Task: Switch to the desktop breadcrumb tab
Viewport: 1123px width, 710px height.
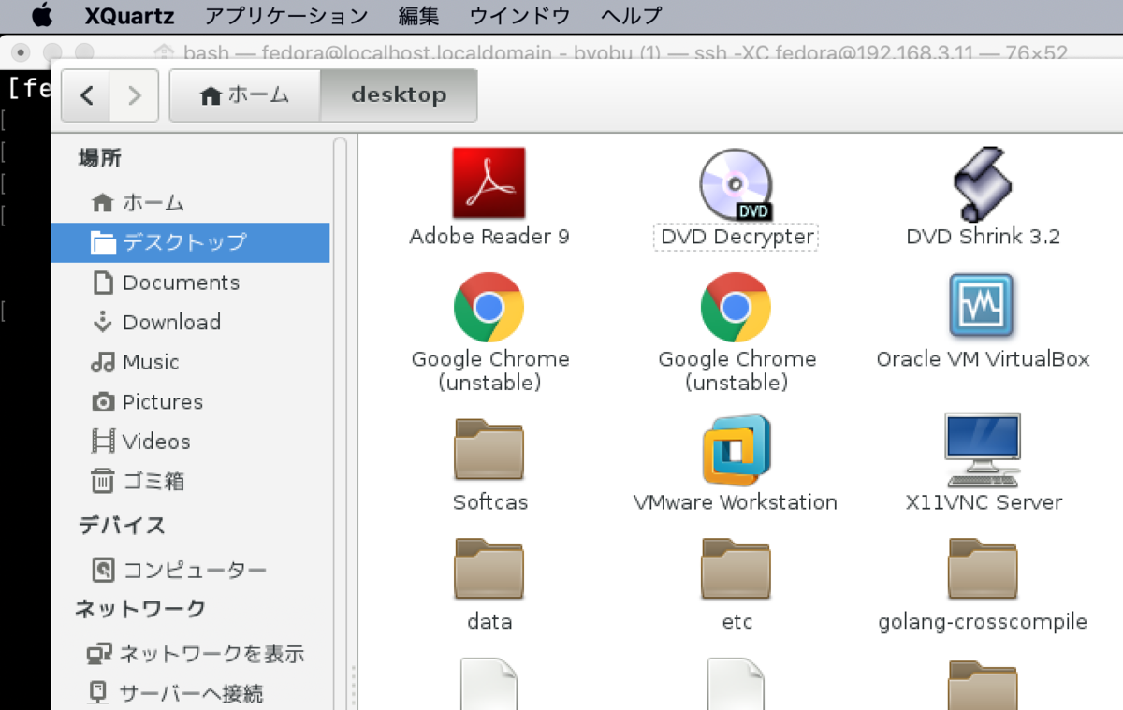Action: click(398, 94)
